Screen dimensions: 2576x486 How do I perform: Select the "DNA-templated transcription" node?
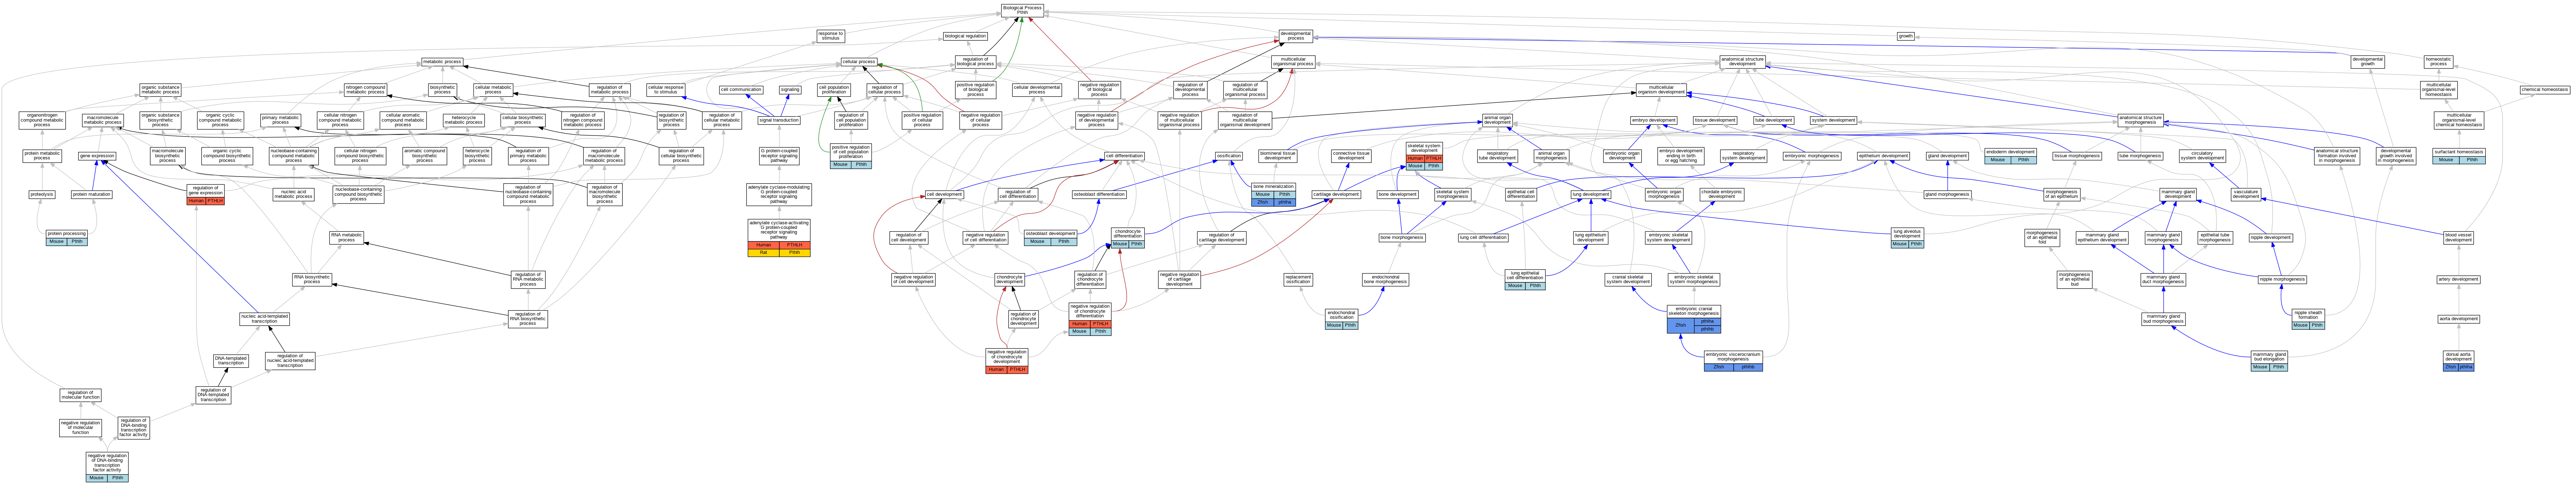pos(231,360)
